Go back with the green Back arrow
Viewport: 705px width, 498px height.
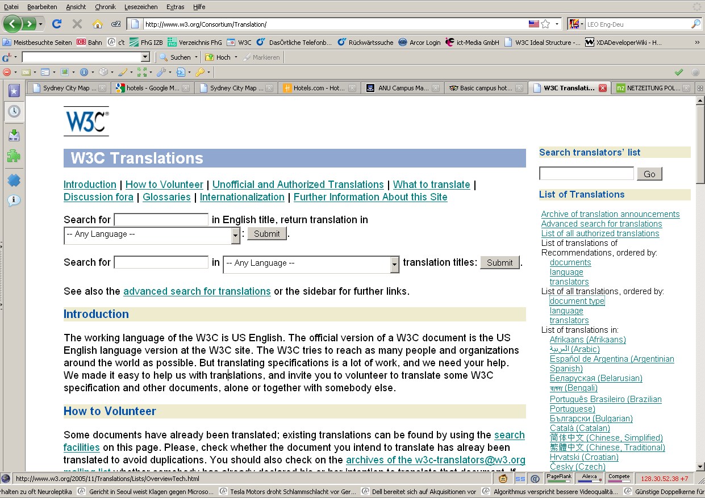(x=12, y=24)
